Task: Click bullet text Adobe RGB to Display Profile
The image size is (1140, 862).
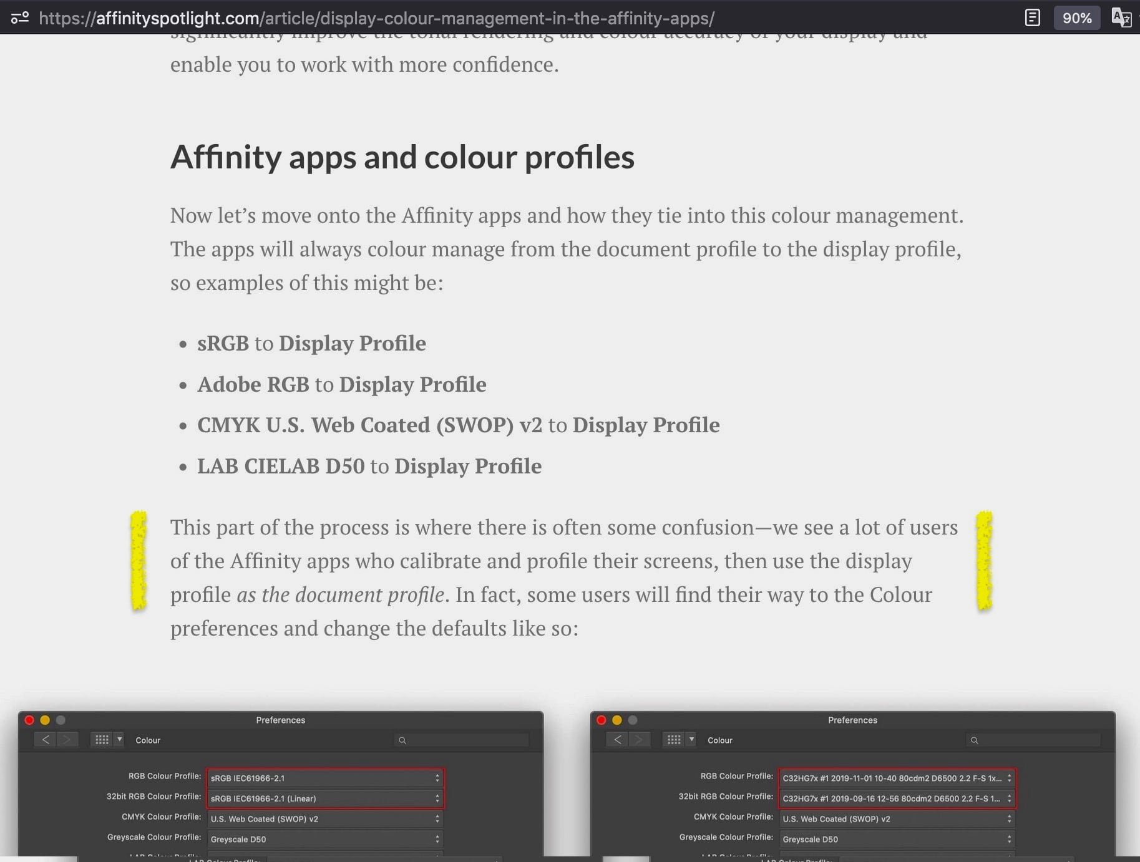Action: click(342, 384)
